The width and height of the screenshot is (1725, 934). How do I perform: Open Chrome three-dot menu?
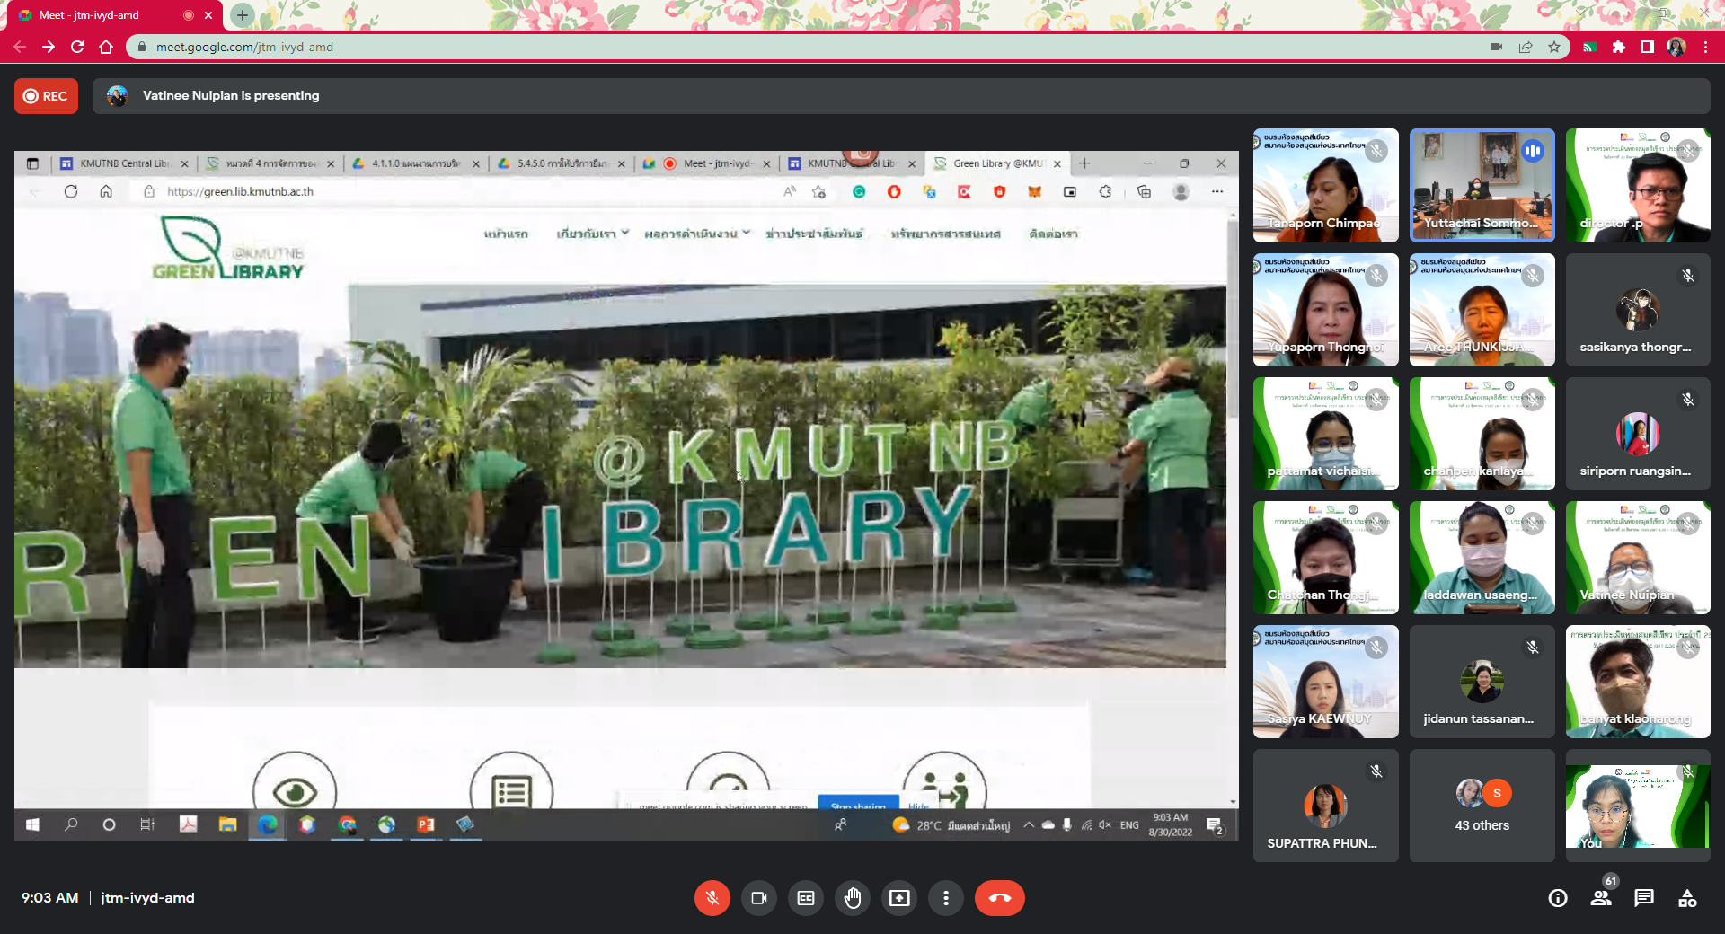1705,47
